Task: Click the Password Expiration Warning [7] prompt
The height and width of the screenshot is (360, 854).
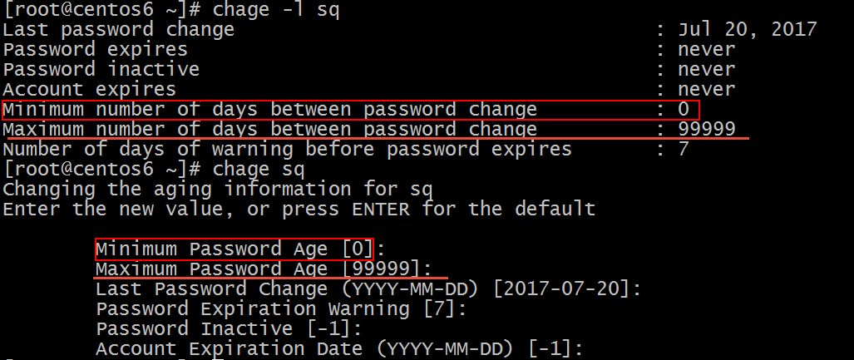Action: pyautogui.click(x=281, y=308)
